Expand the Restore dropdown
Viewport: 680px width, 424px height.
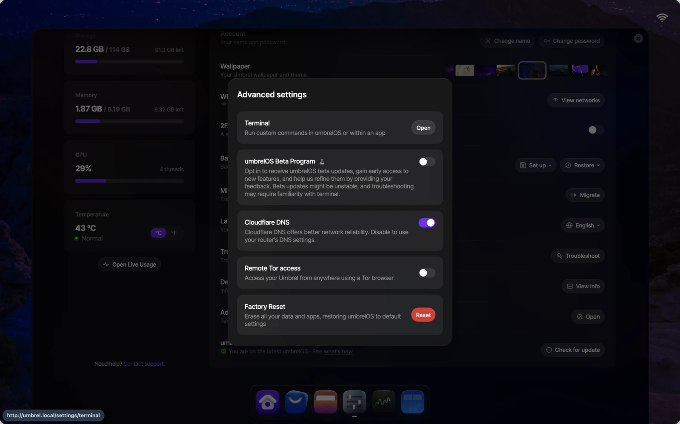[x=582, y=165]
